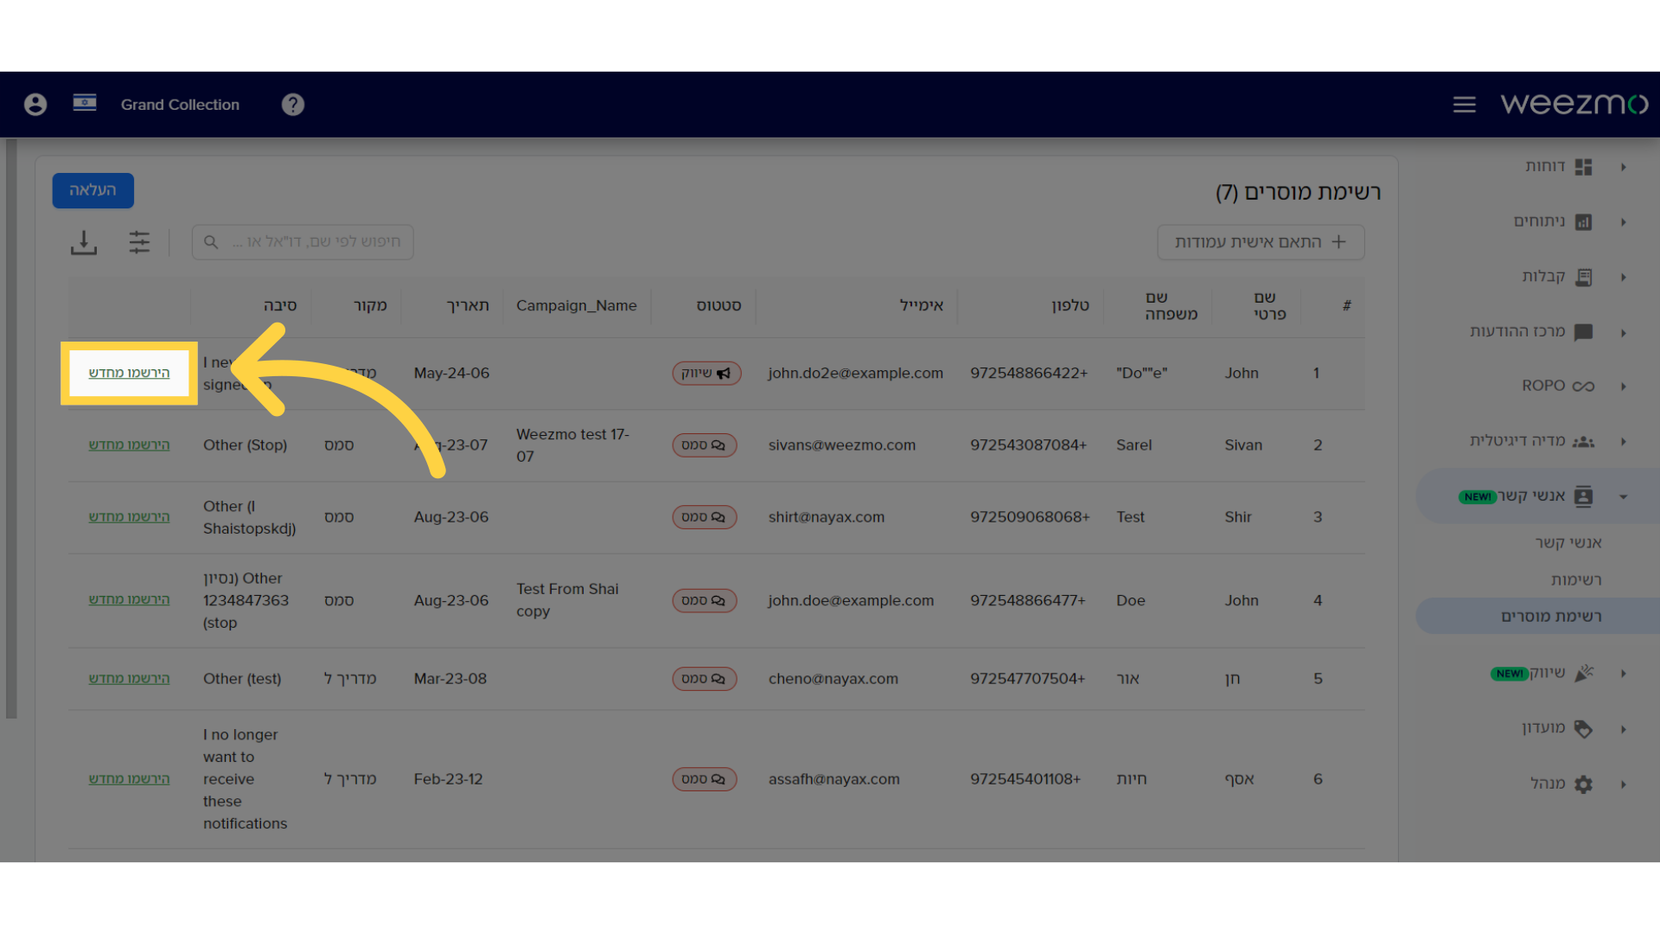Click the תאריך column header
Screen dimensions: 1660x934
coord(468,306)
